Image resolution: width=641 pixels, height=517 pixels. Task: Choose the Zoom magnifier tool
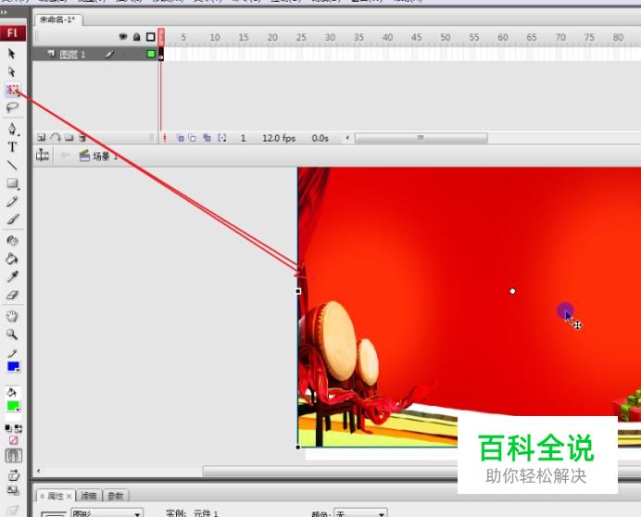[12, 334]
